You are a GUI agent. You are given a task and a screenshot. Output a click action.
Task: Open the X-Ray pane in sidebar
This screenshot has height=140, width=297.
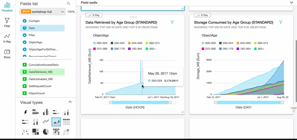[x=7, y=38]
